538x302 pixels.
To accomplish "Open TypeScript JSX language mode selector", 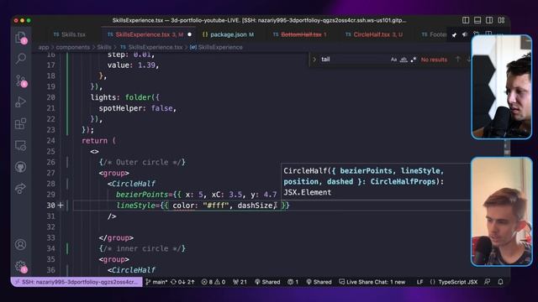I will 454,282.
